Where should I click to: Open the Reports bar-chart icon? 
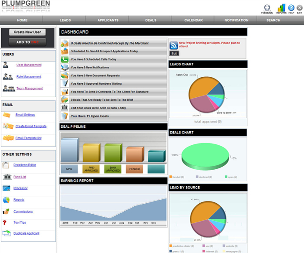[x=281, y=8]
